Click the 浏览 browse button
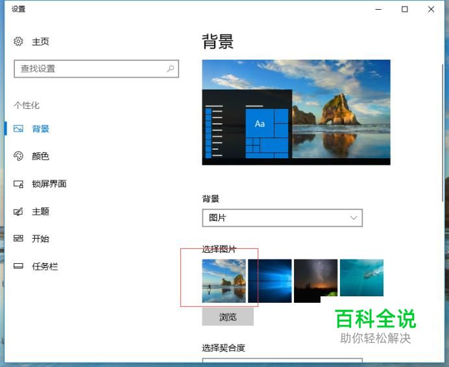Image resolution: width=449 pixels, height=367 pixels. [x=228, y=316]
